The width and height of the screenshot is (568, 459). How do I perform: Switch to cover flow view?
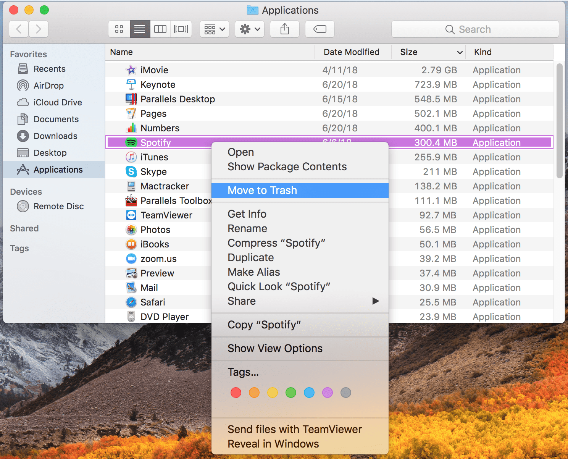pos(181,29)
